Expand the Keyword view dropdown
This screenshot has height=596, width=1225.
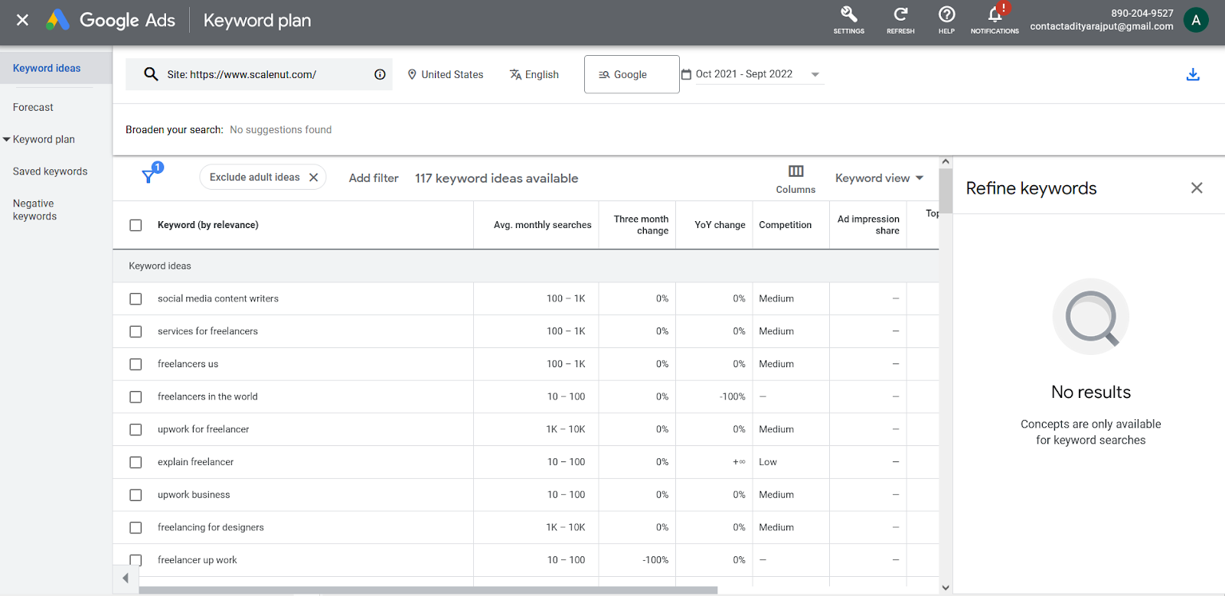click(x=879, y=178)
